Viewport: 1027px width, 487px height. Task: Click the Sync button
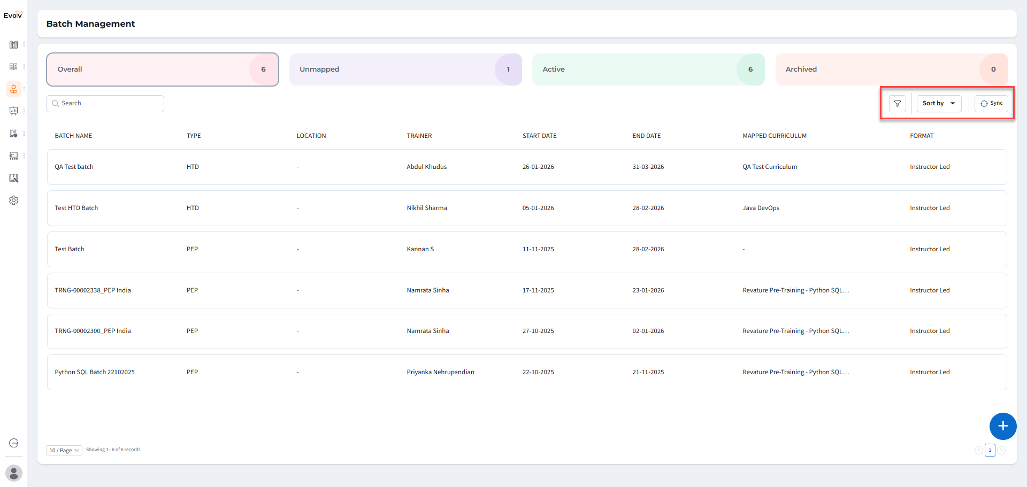point(991,104)
